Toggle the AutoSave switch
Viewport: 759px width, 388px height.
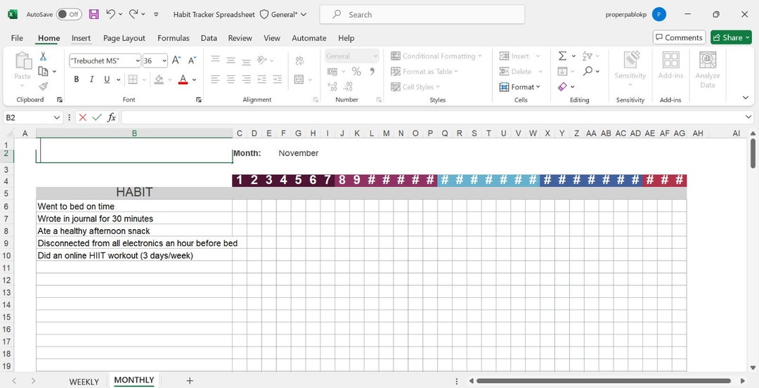click(69, 15)
